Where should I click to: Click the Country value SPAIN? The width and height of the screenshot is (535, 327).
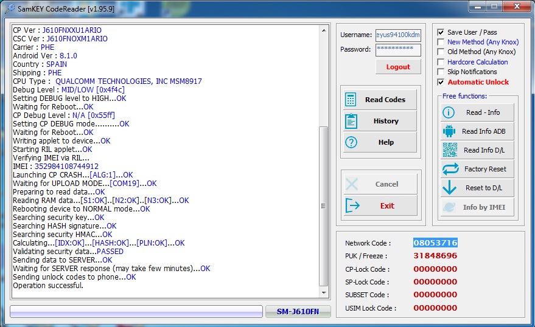pyautogui.click(x=57, y=64)
